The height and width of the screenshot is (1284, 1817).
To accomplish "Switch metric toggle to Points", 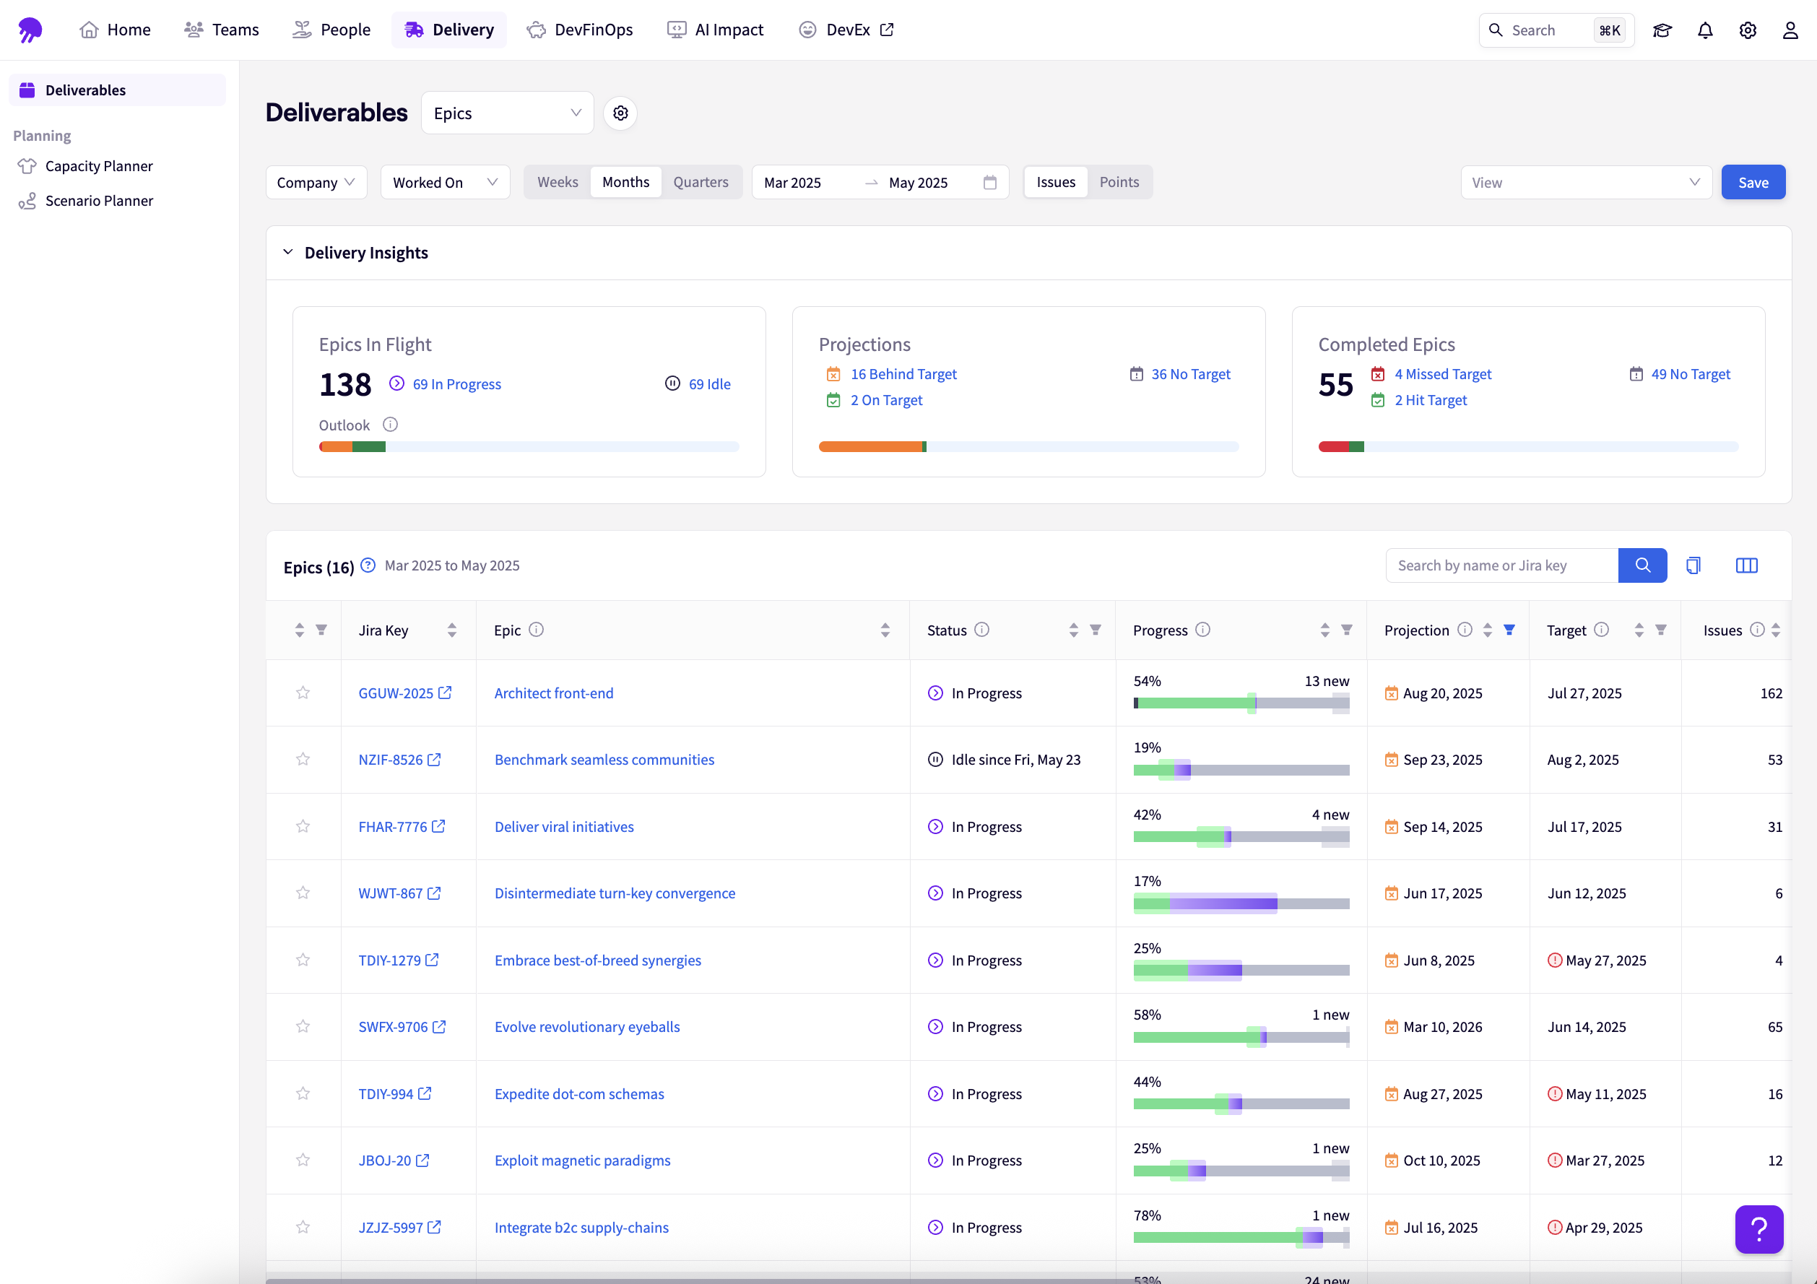I will (x=1119, y=182).
